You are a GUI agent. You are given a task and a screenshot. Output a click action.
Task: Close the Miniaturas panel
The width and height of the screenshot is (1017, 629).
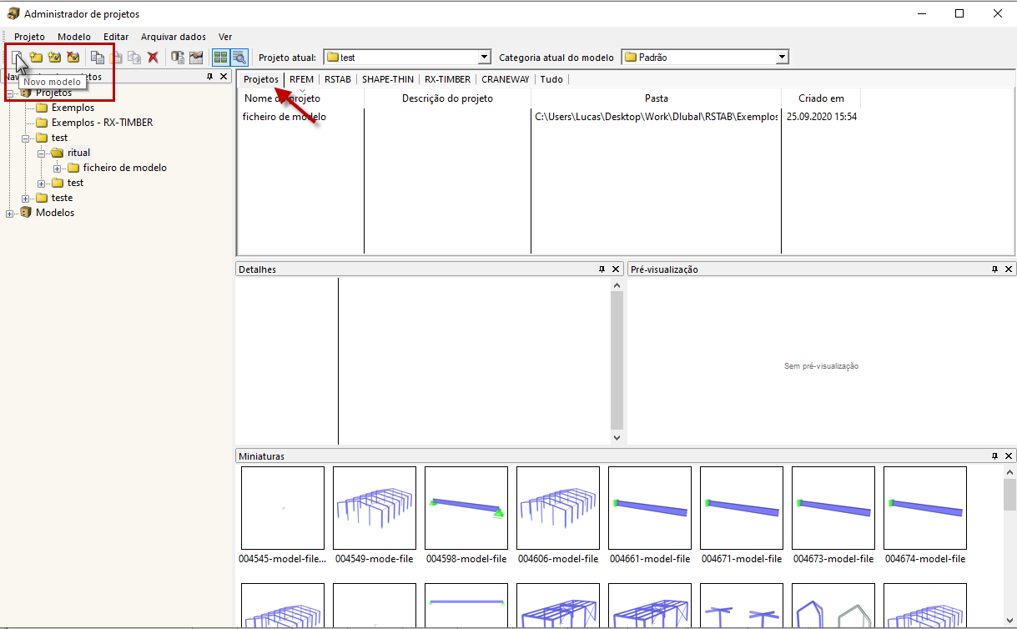click(1009, 456)
